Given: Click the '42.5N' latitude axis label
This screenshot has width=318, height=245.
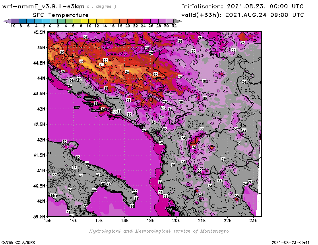Looking at the screenshot, I should (39, 124).
